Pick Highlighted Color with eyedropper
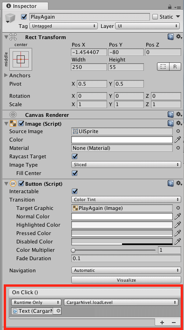 [177, 225]
